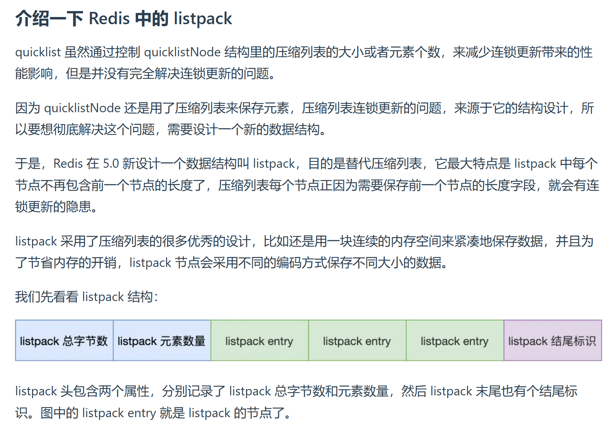Click the third green listpack entry box
Viewport: 611px width, 435px height.
coord(455,341)
